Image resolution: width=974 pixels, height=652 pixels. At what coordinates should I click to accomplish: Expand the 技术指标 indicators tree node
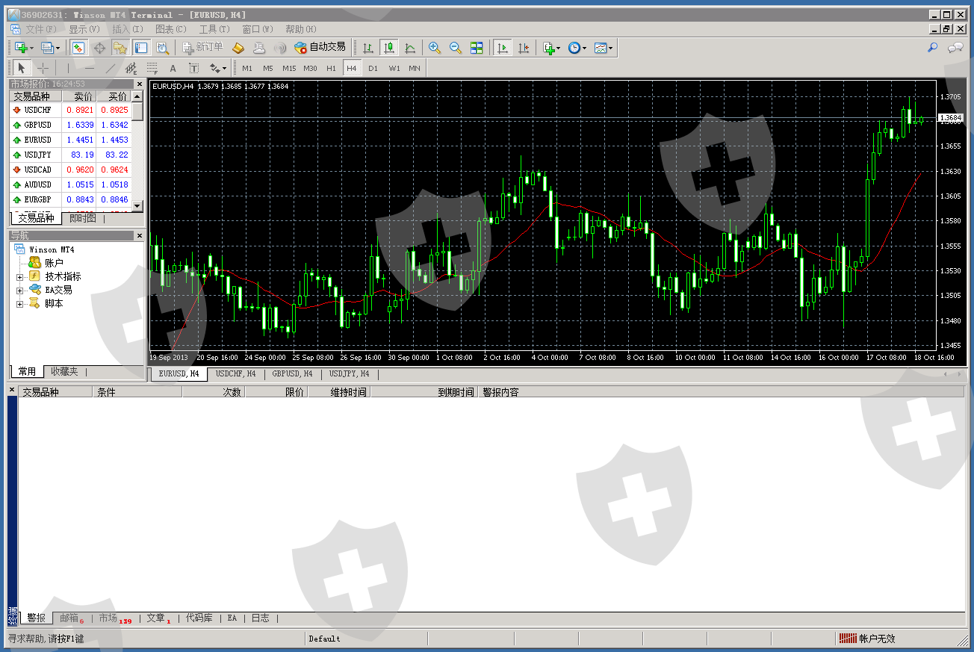click(x=20, y=277)
